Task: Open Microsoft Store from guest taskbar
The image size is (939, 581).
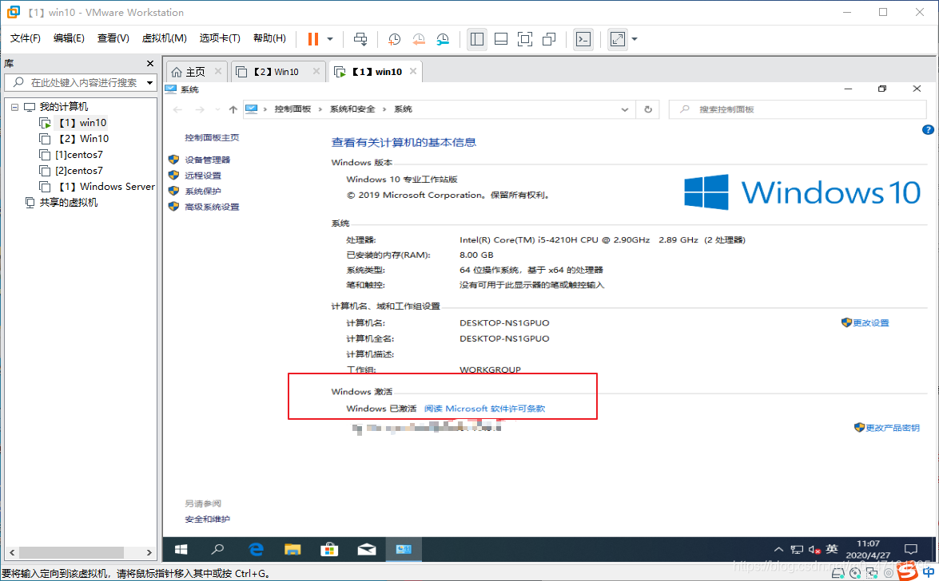Action: [328, 549]
